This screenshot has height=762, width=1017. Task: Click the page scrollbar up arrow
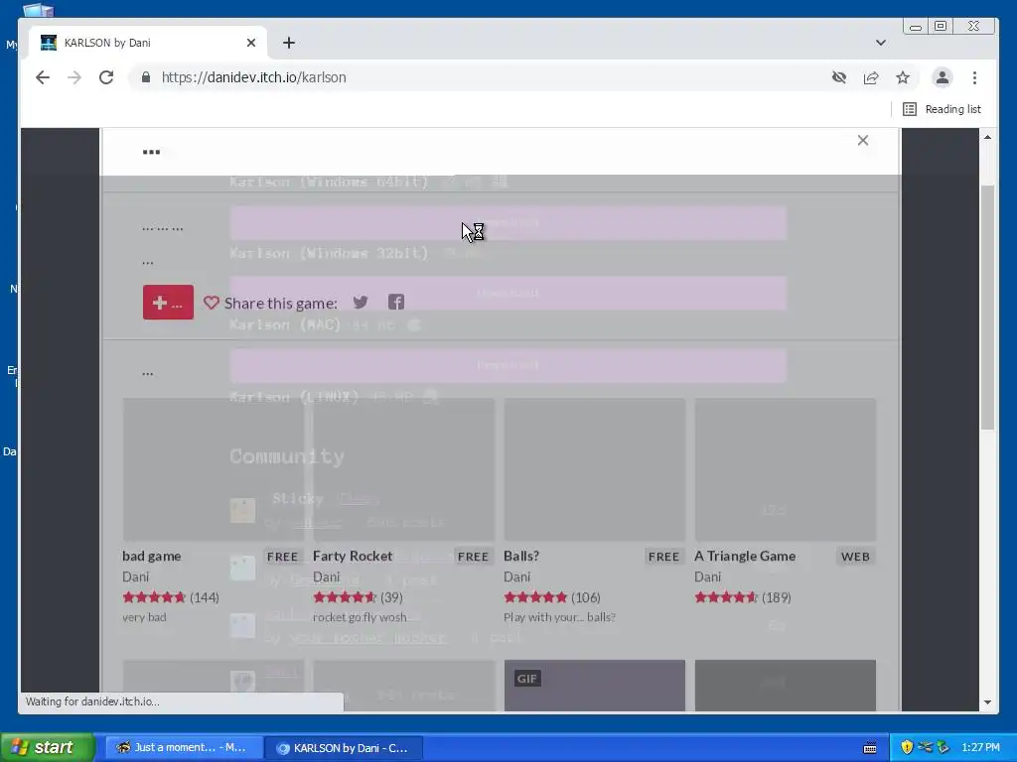point(987,137)
